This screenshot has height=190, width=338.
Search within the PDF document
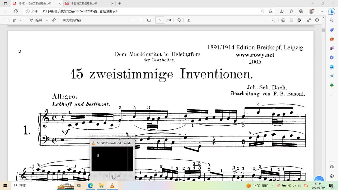pyautogui.click(x=273, y=20)
